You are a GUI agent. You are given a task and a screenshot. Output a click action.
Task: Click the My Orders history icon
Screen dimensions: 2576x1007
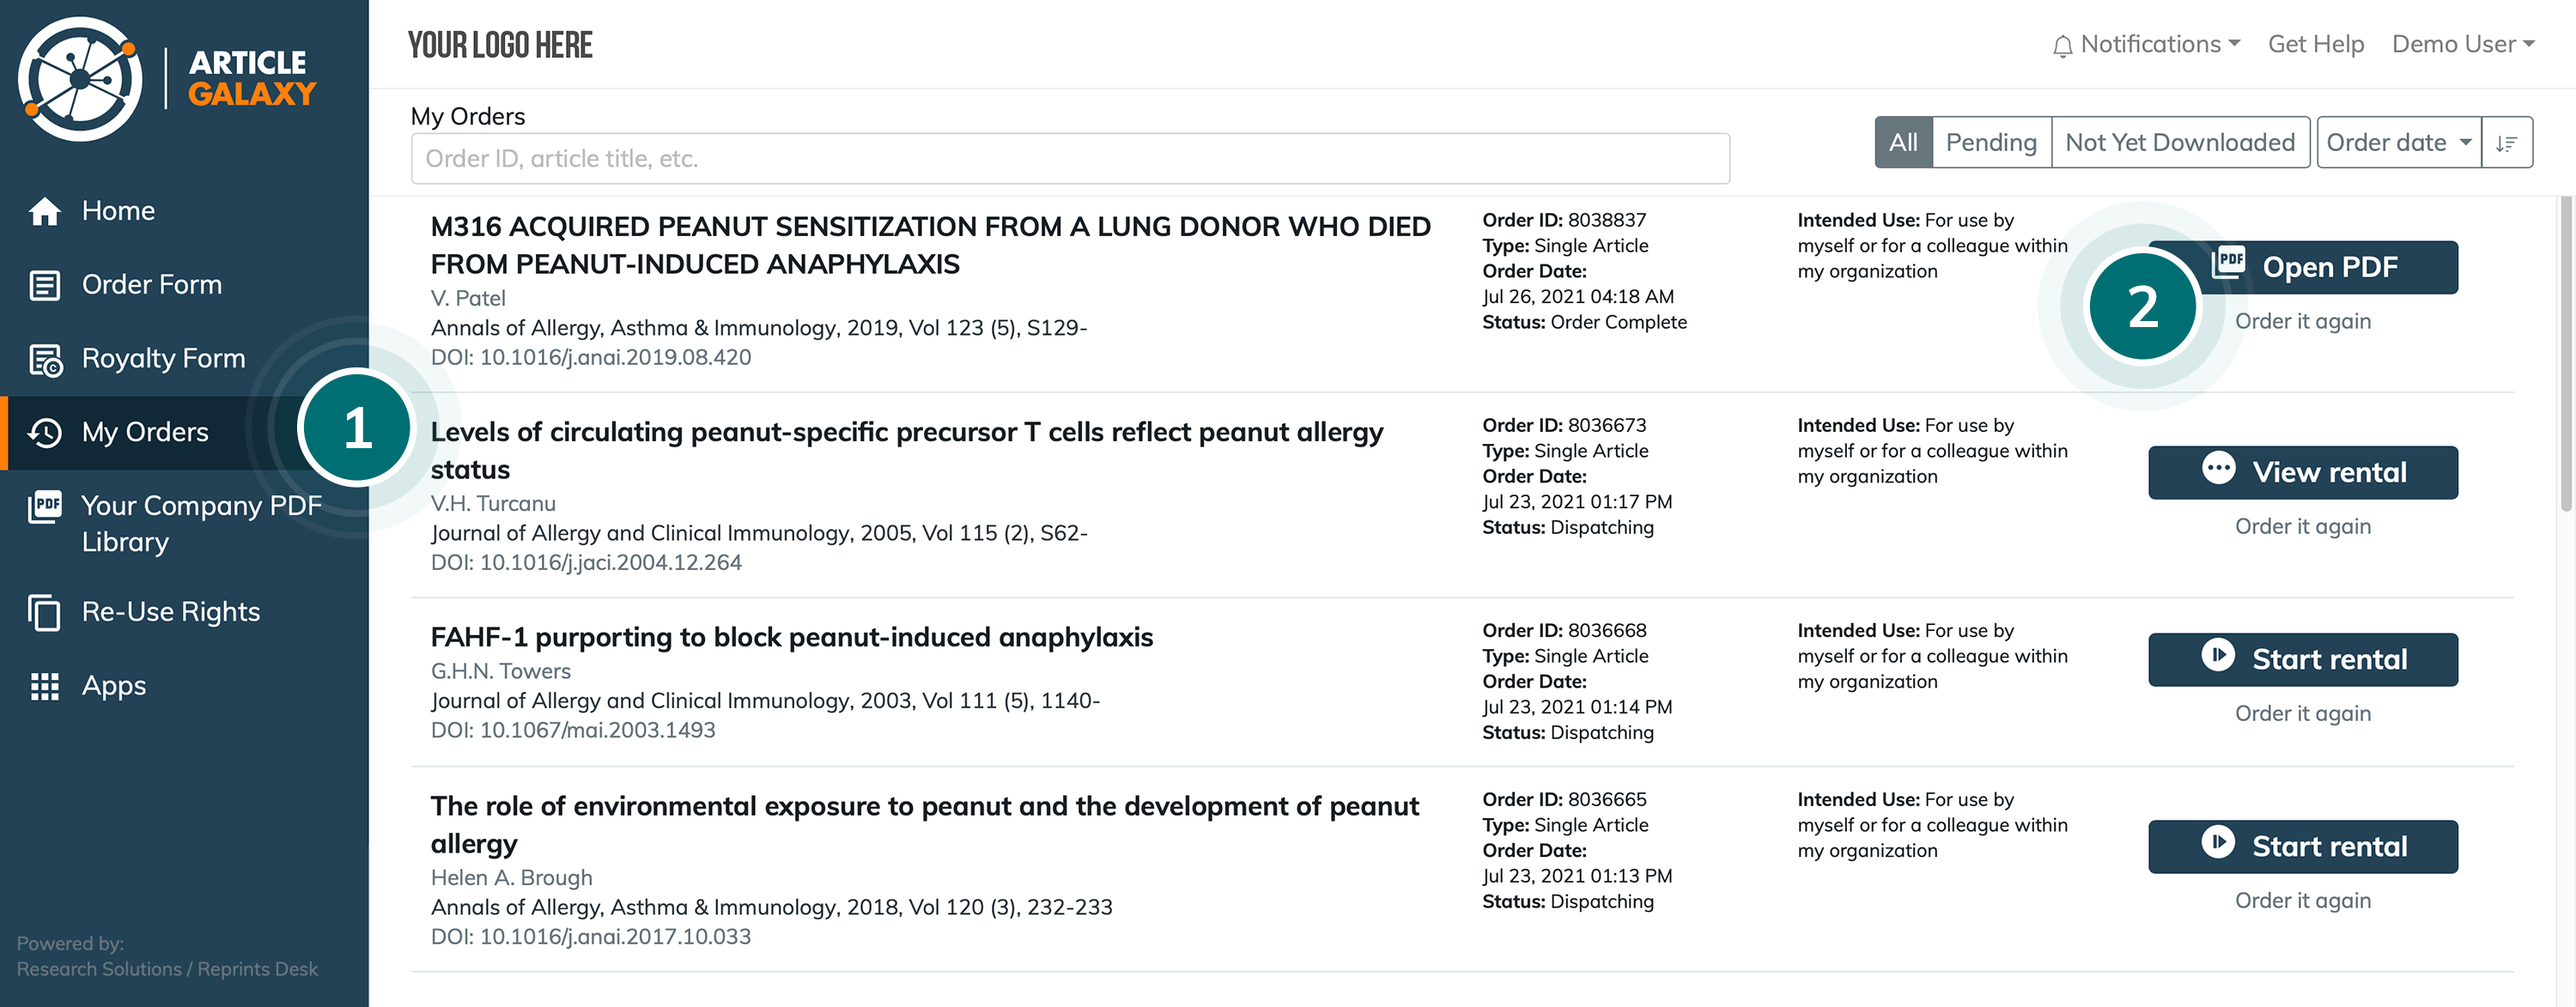pos(45,432)
